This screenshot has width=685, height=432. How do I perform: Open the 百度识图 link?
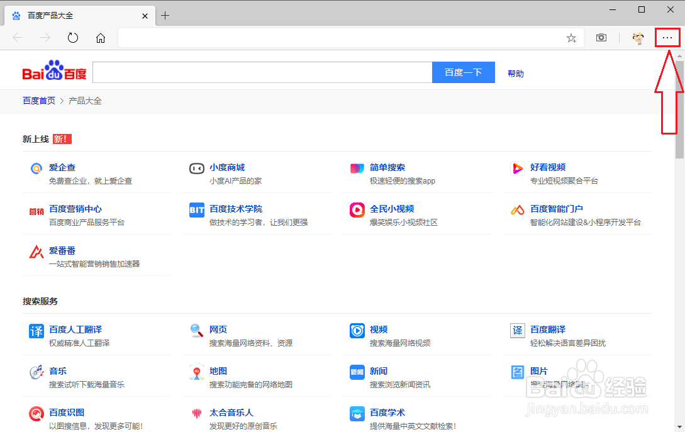[67, 413]
